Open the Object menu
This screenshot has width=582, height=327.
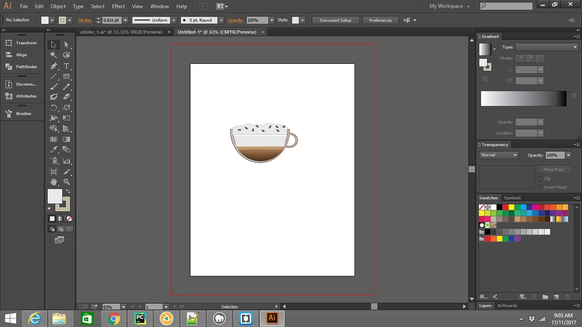point(58,6)
